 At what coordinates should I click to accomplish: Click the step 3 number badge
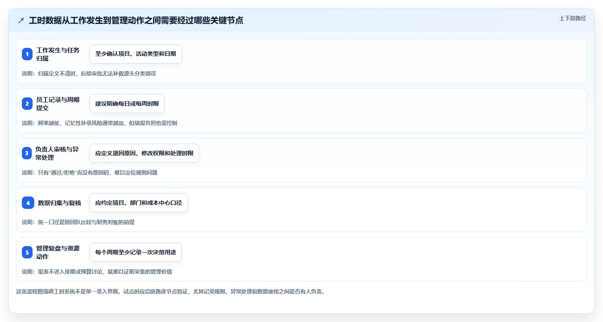pos(27,153)
